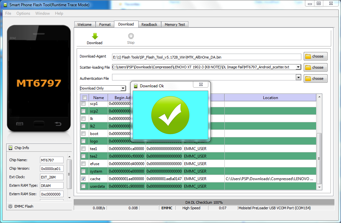Check the logo partition checkbox
The height and width of the screenshot is (223, 341).
pos(83,141)
